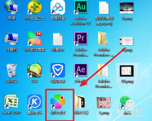The width and height of the screenshot is (152, 121).
Task: Click the 软件管理 icon in the red box
Action: tap(58, 102)
